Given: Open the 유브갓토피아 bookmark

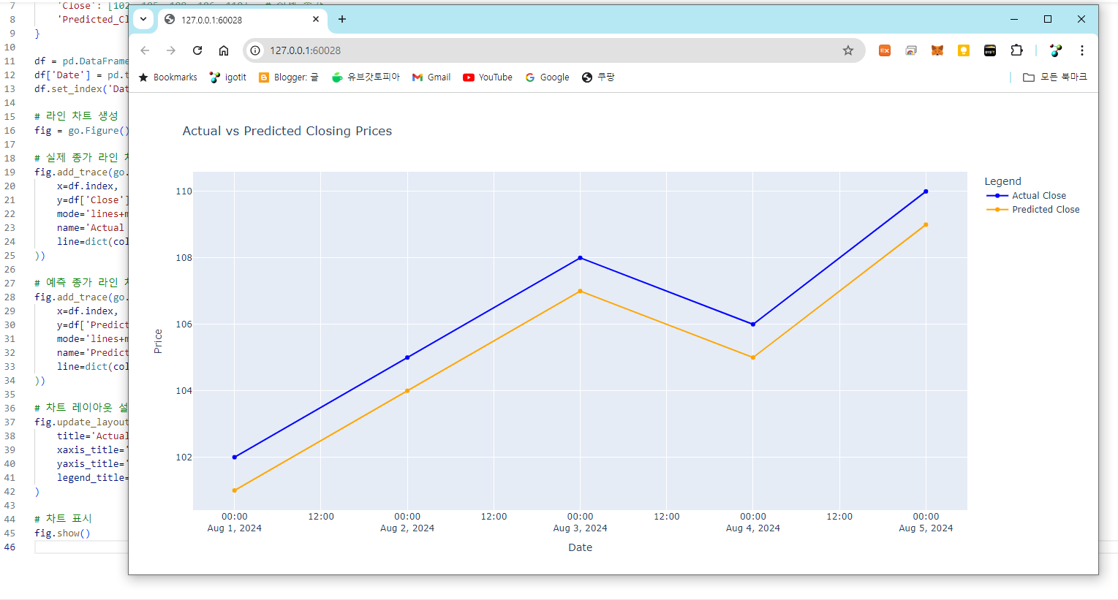Looking at the screenshot, I should [x=366, y=77].
